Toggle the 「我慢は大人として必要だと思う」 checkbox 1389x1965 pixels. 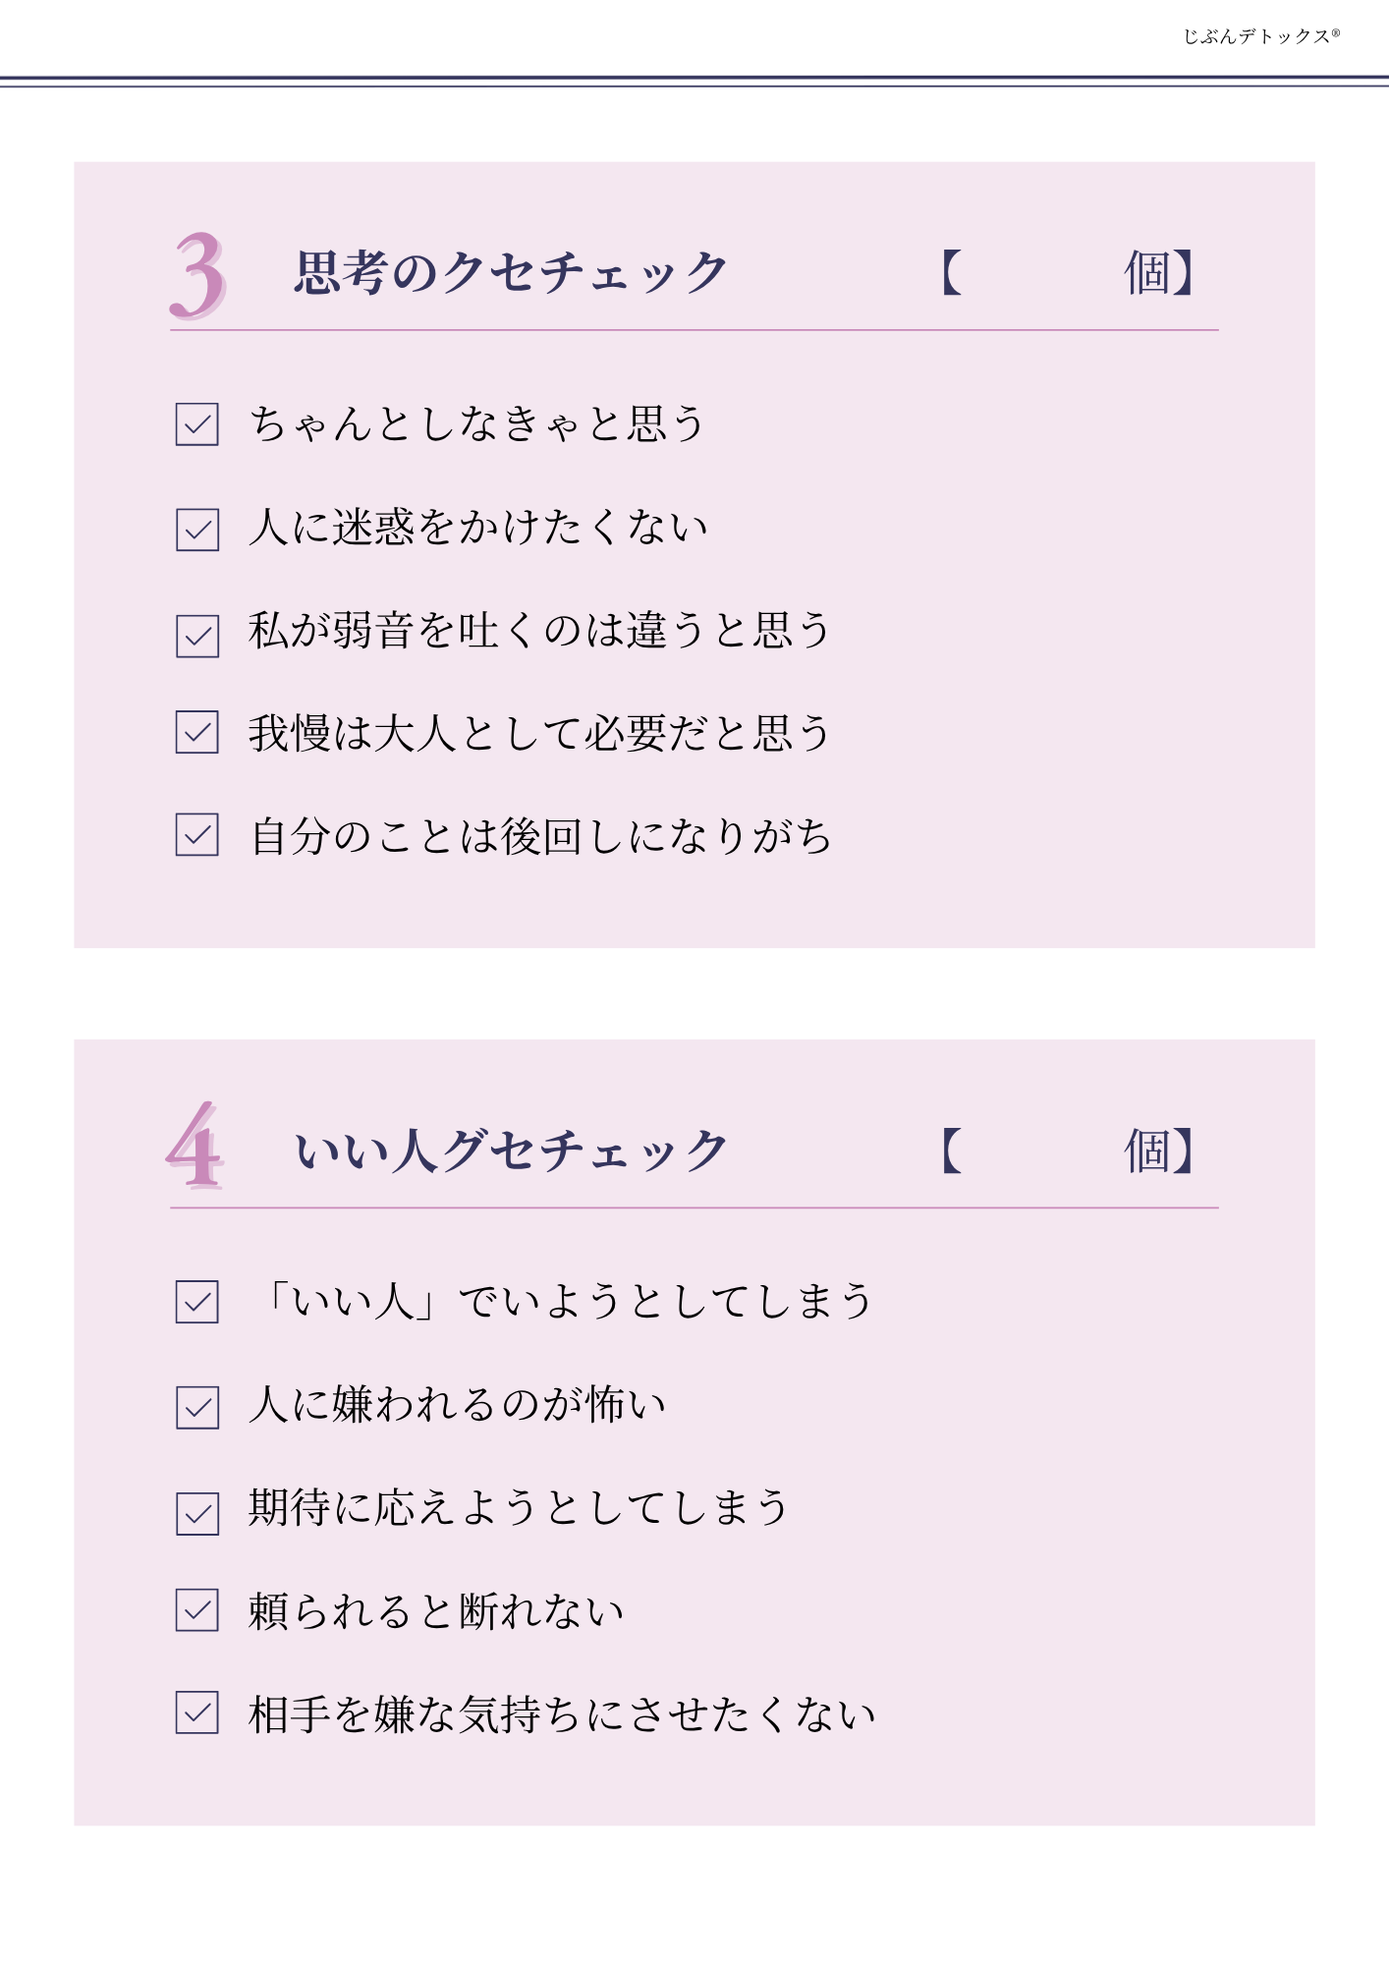(196, 732)
